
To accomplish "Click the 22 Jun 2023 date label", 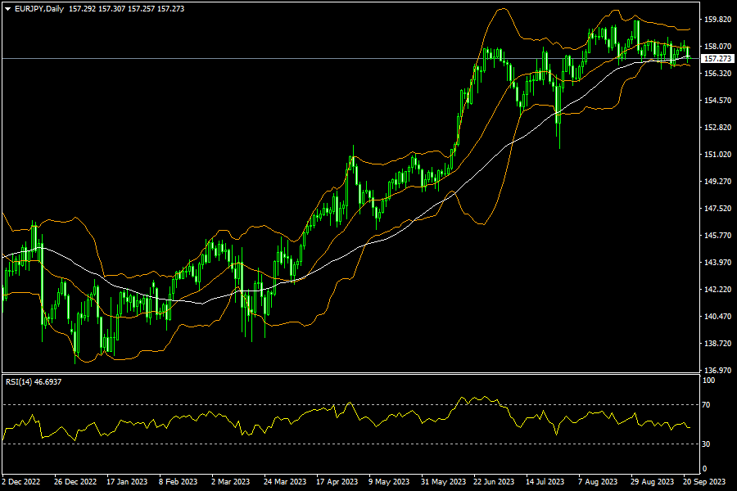I will pyautogui.click(x=494, y=482).
